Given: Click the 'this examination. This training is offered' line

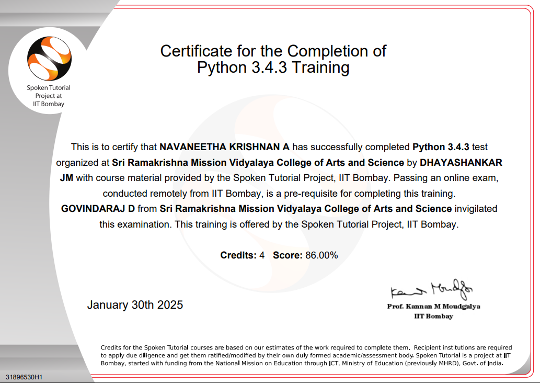Looking at the screenshot, I should pos(279,224).
